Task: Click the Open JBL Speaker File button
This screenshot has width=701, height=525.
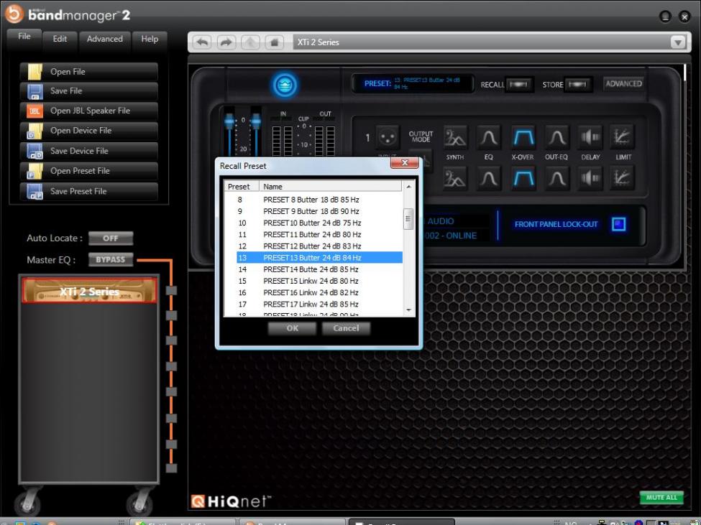Action: point(90,111)
